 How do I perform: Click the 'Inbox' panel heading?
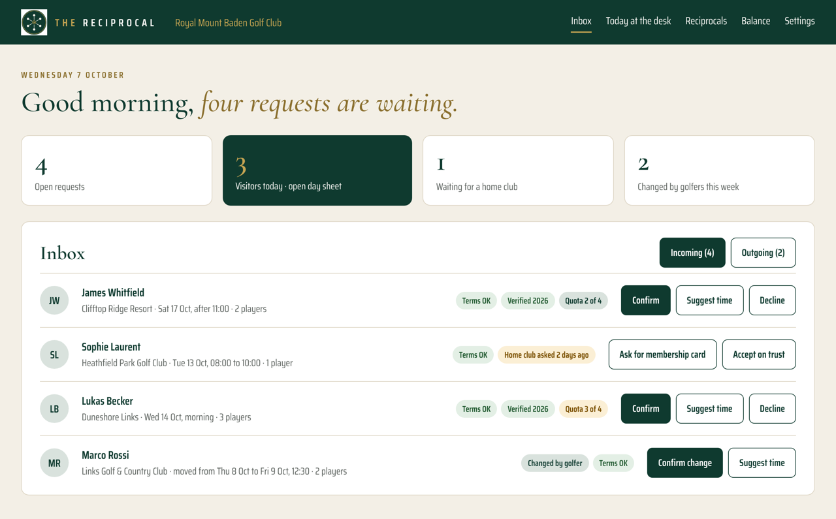click(63, 253)
